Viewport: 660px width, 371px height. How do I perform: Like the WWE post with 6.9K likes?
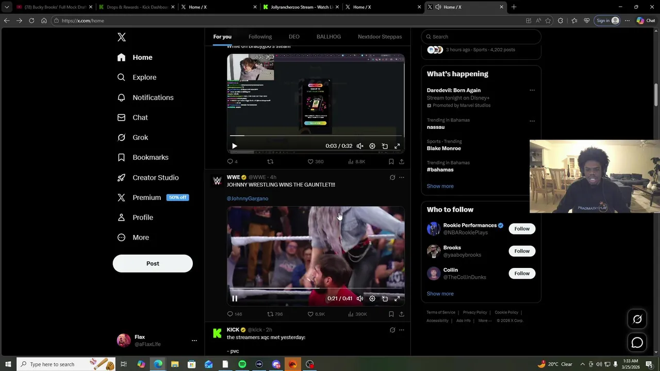(x=316, y=314)
